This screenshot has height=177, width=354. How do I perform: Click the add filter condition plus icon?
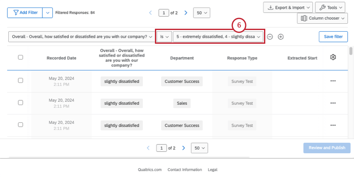[281, 37]
